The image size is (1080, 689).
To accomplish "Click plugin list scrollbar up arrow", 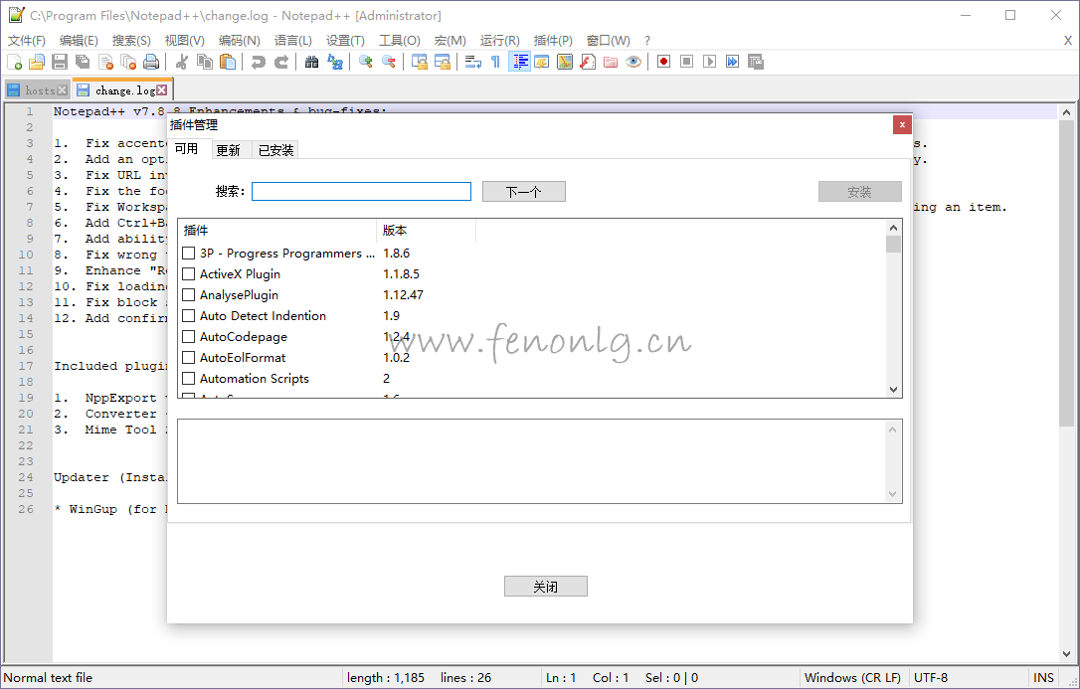I will (x=893, y=228).
